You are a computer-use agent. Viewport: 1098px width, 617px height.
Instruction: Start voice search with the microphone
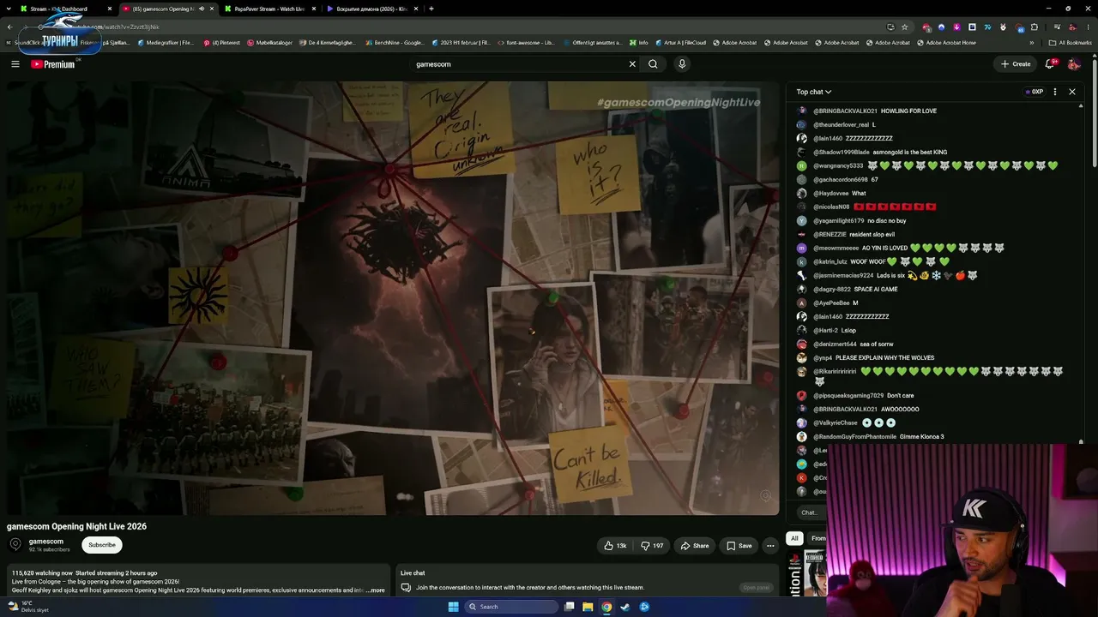coord(682,64)
